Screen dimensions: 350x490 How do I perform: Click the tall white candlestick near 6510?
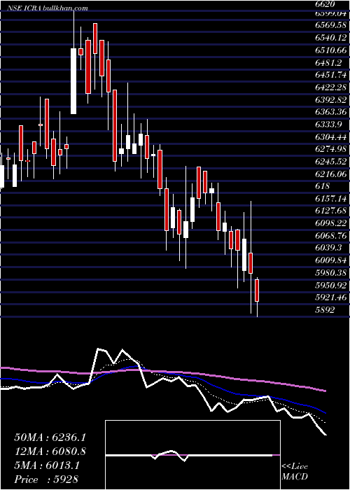(73, 81)
